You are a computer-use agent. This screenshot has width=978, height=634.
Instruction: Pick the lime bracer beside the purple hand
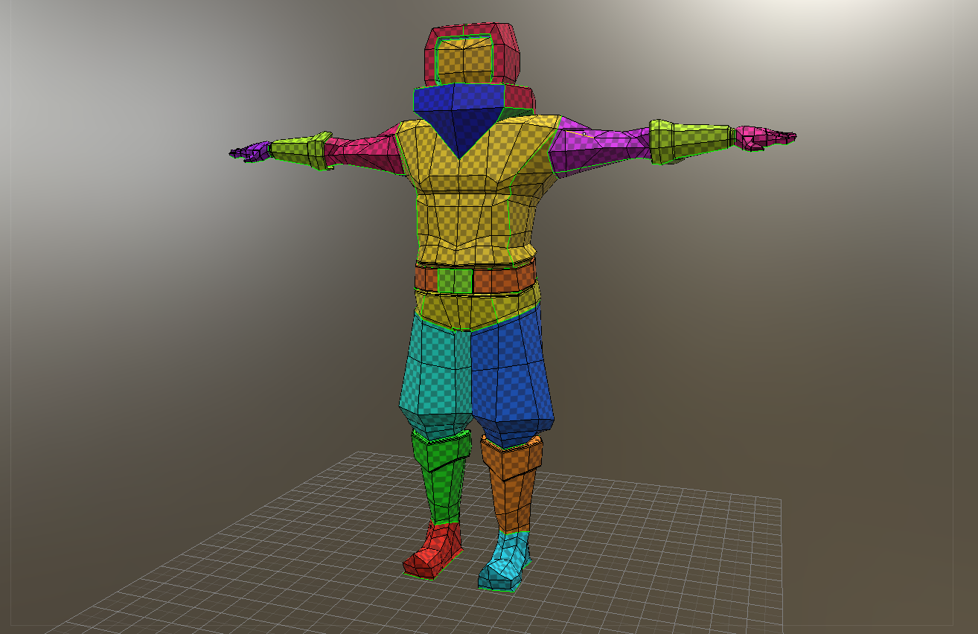301,150
